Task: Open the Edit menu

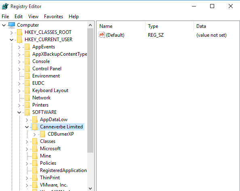Action: [x=19, y=17]
